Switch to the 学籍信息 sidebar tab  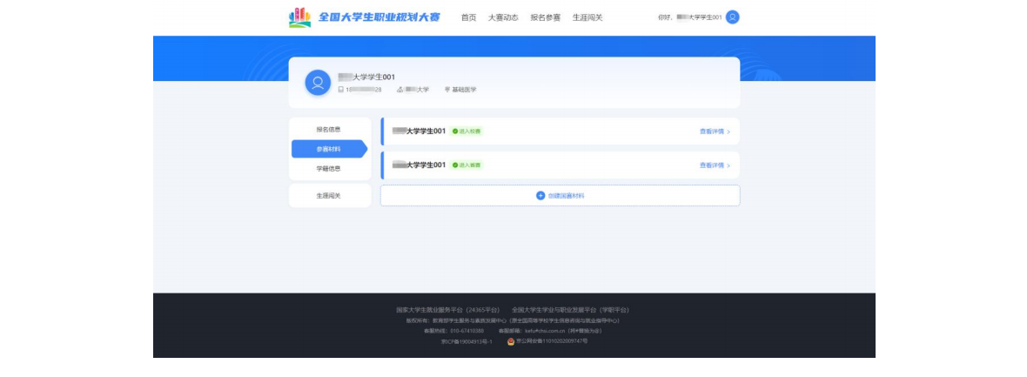point(328,168)
